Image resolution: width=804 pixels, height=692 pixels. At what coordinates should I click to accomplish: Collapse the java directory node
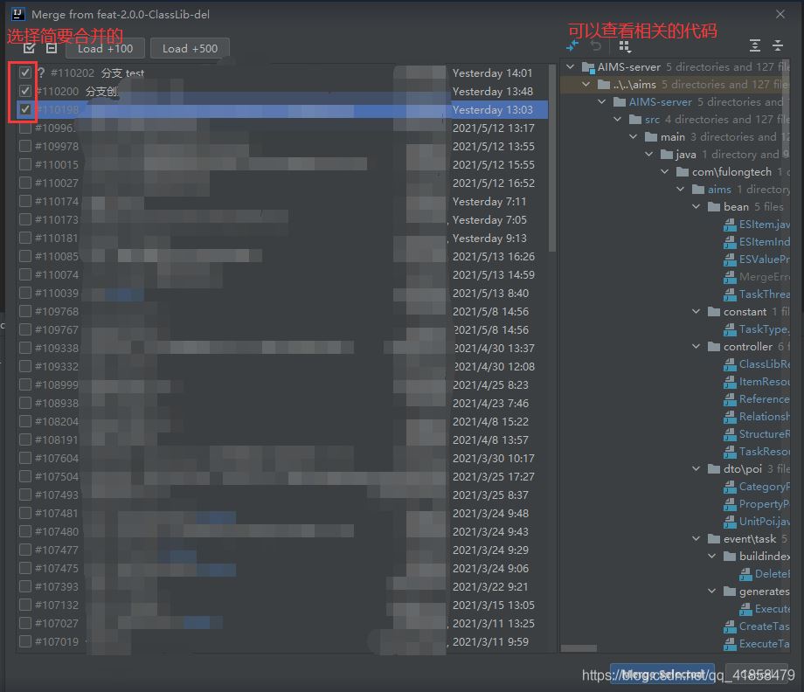point(649,155)
